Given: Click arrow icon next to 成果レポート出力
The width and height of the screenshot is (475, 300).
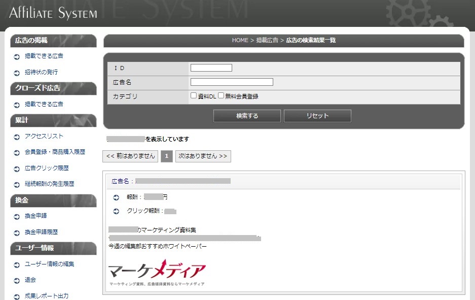Looking at the screenshot, I should click(17, 296).
